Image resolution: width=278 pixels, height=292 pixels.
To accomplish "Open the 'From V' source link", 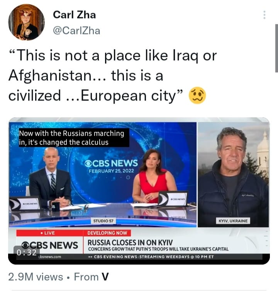I will [x=91, y=277].
